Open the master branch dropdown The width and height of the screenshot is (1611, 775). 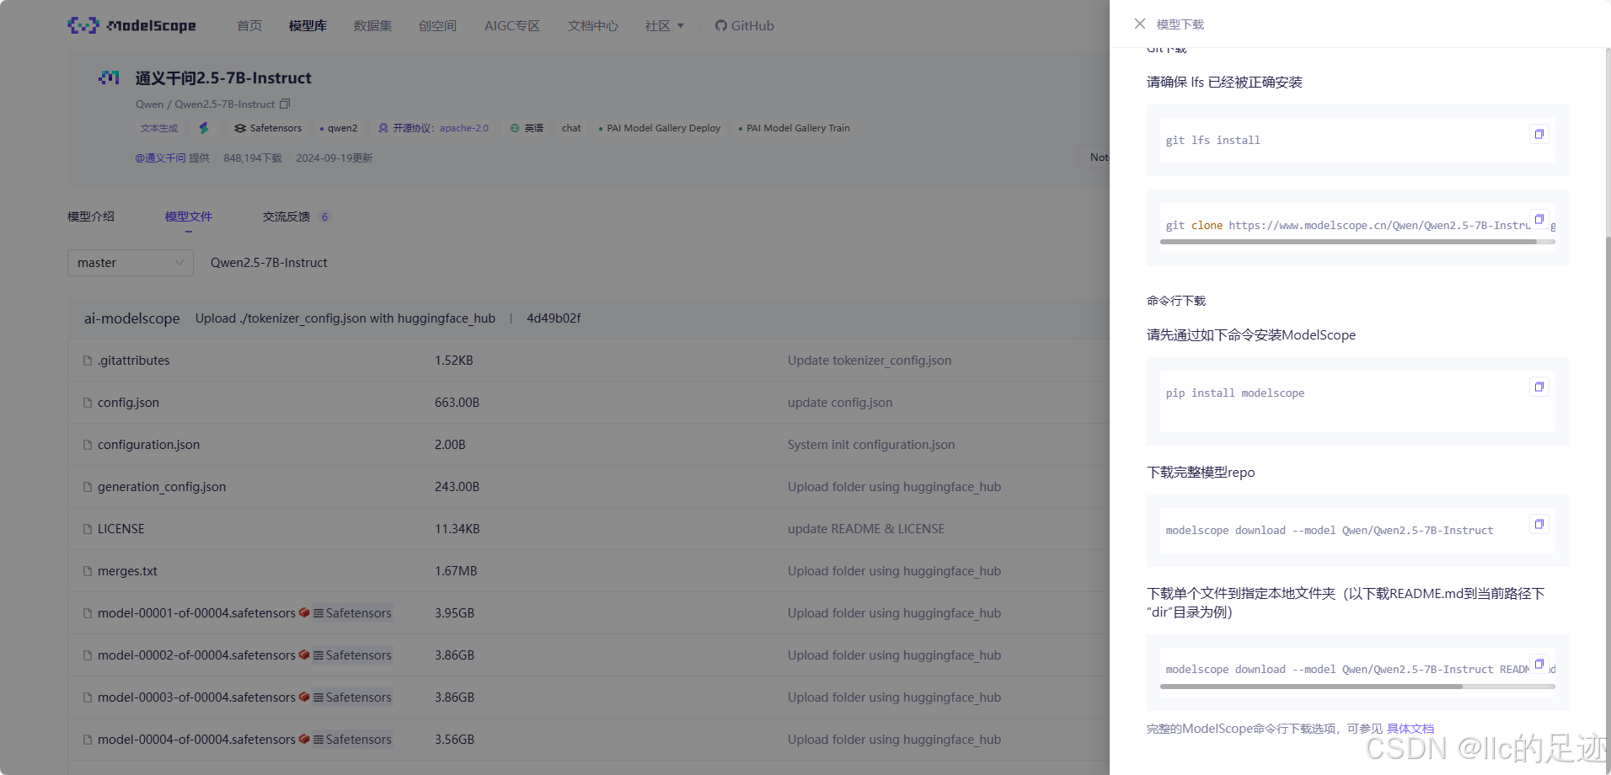coord(131,263)
